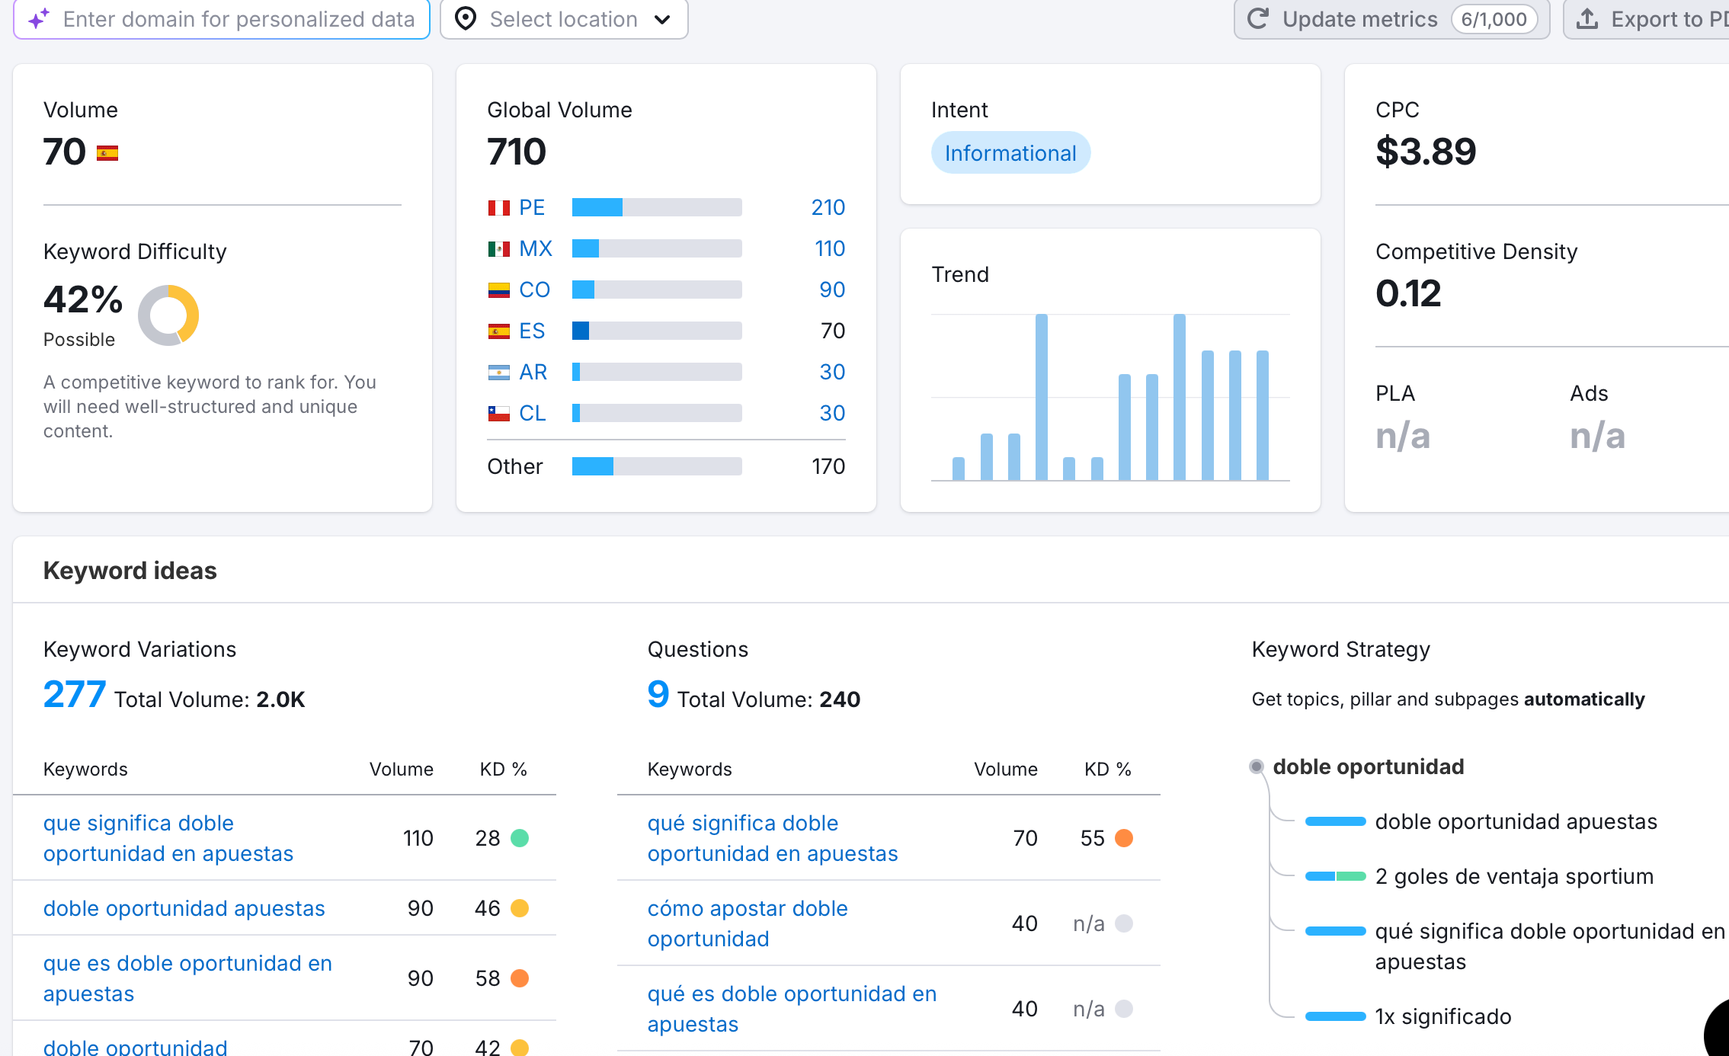Click the 9 questions count link

point(658,695)
